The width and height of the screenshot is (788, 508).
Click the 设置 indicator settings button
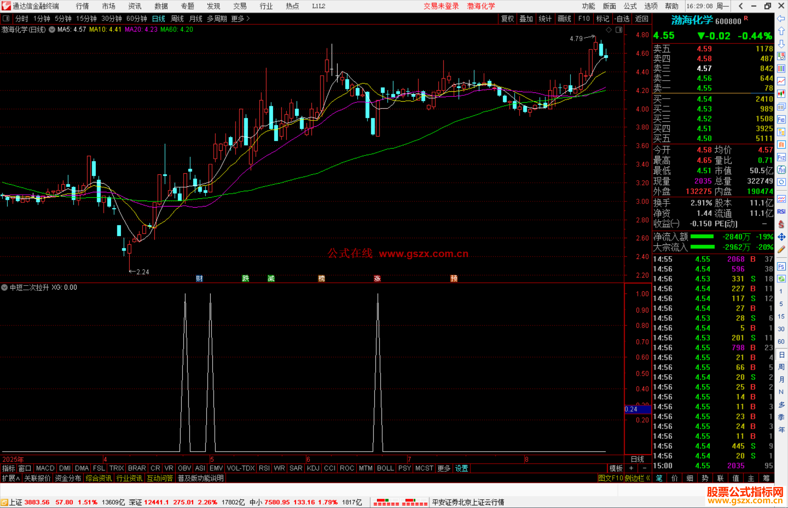coord(461,468)
